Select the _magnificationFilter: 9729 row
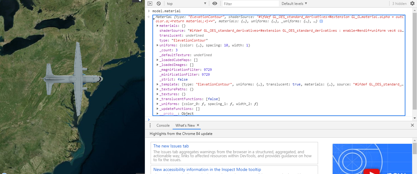417x174 pixels. (x=185, y=70)
